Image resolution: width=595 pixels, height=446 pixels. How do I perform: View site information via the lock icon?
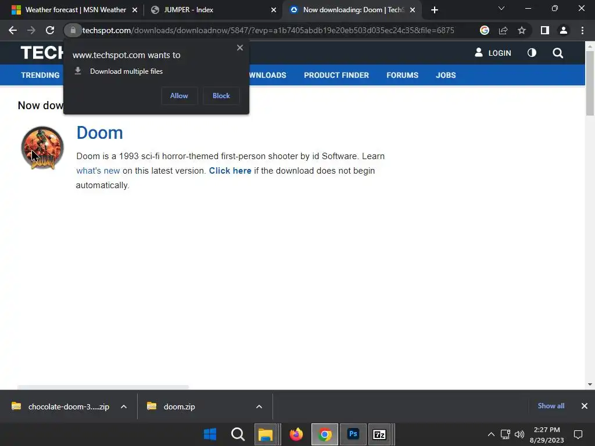click(73, 30)
